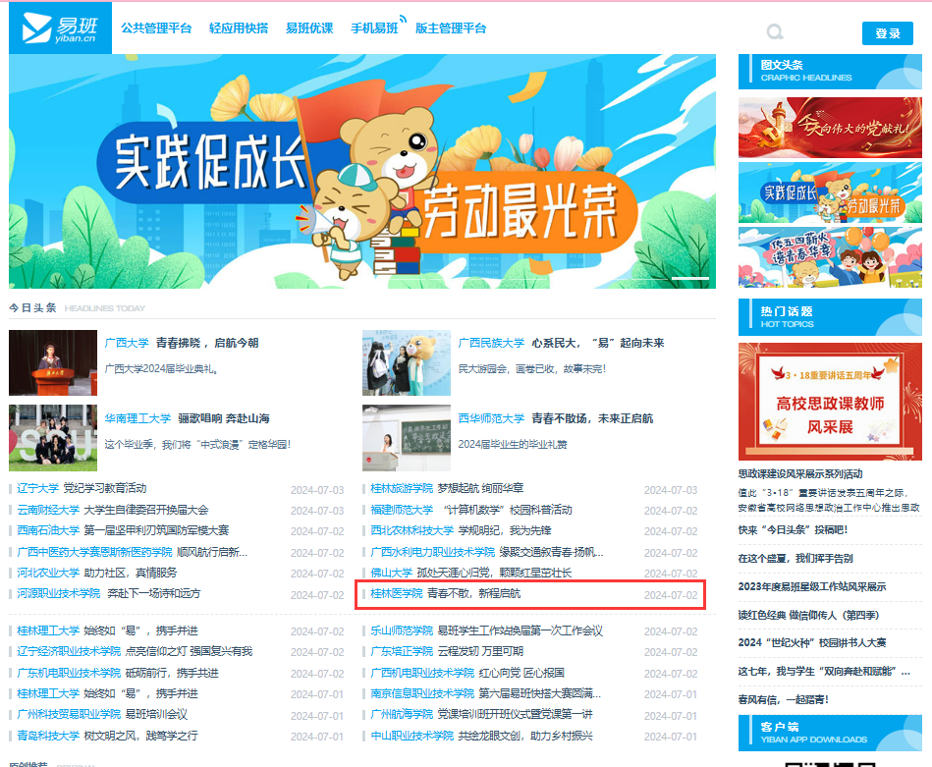This screenshot has height=767, width=932.
Task: Open the red party tribute headline thumbnail
Action: pos(829,127)
